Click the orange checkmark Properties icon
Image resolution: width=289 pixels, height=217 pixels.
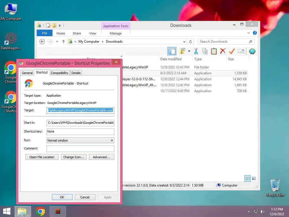pos(232,51)
